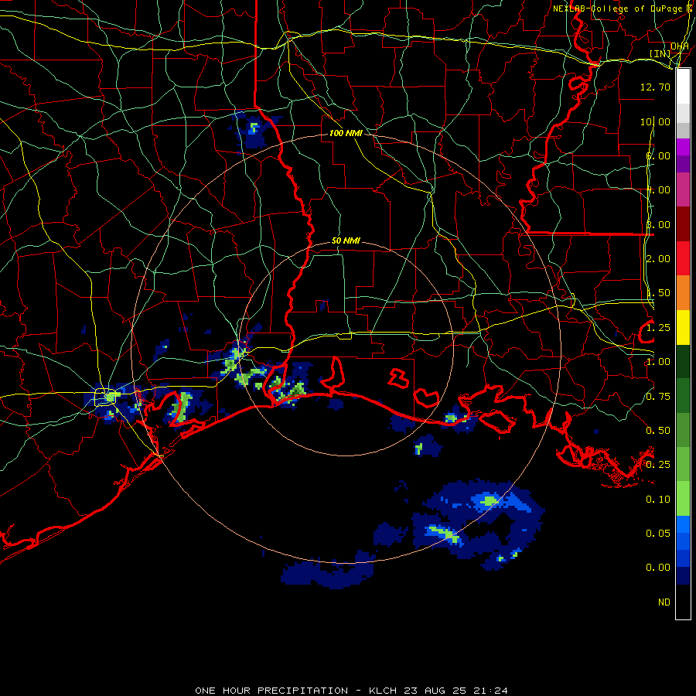Pick the orange legend swatch

pos(683,293)
